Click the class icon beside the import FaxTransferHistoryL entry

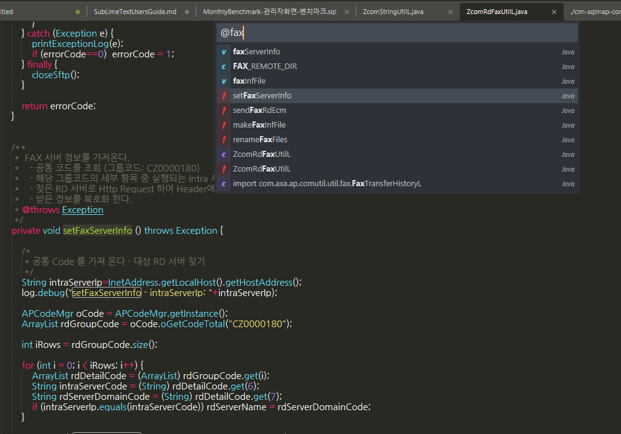tap(224, 184)
